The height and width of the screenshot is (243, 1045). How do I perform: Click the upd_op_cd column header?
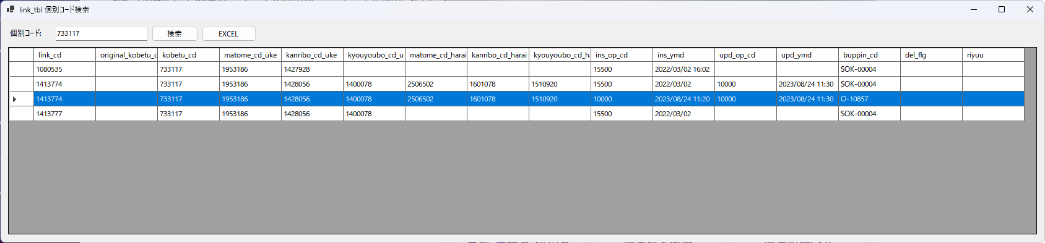(745, 55)
